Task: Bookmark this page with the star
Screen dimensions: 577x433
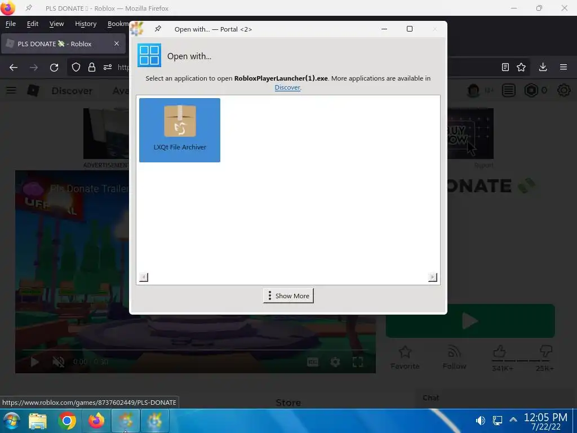Action: click(x=521, y=67)
